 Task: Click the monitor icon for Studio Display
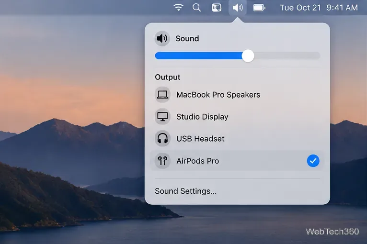(162, 117)
